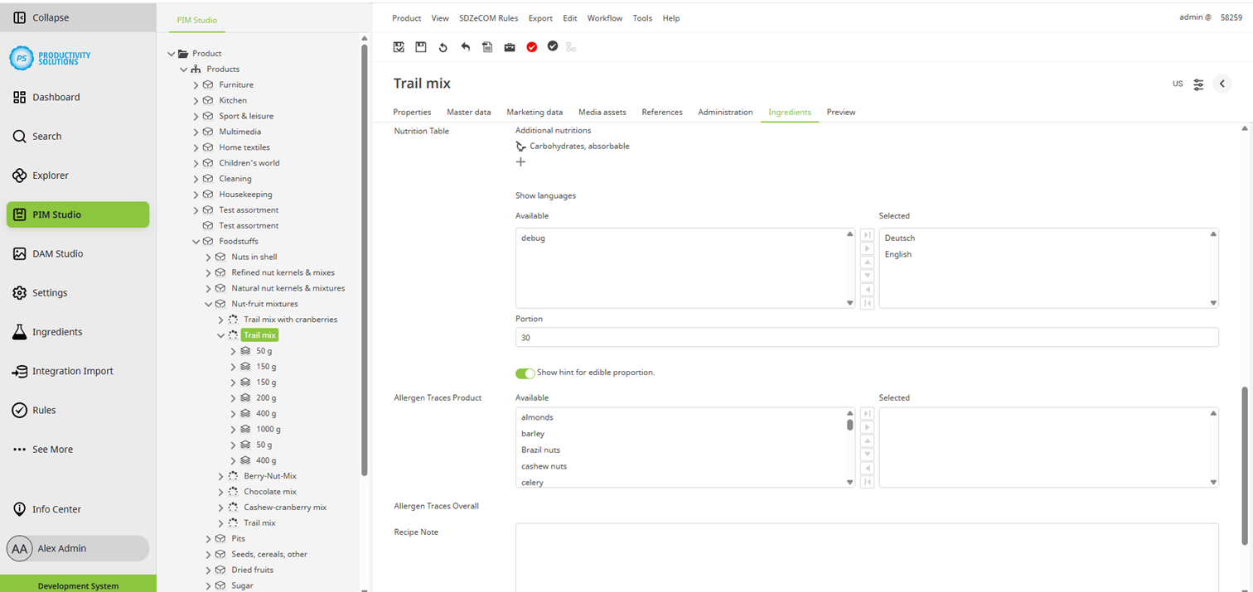Switch to the Media assets tab
Viewport: 1253px width, 592px height.
(x=602, y=112)
